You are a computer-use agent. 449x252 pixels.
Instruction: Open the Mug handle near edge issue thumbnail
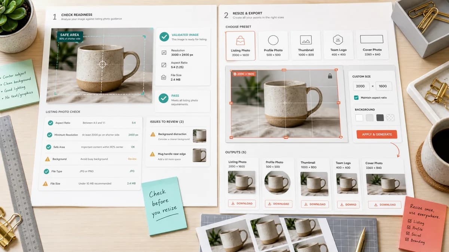click(x=199, y=155)
